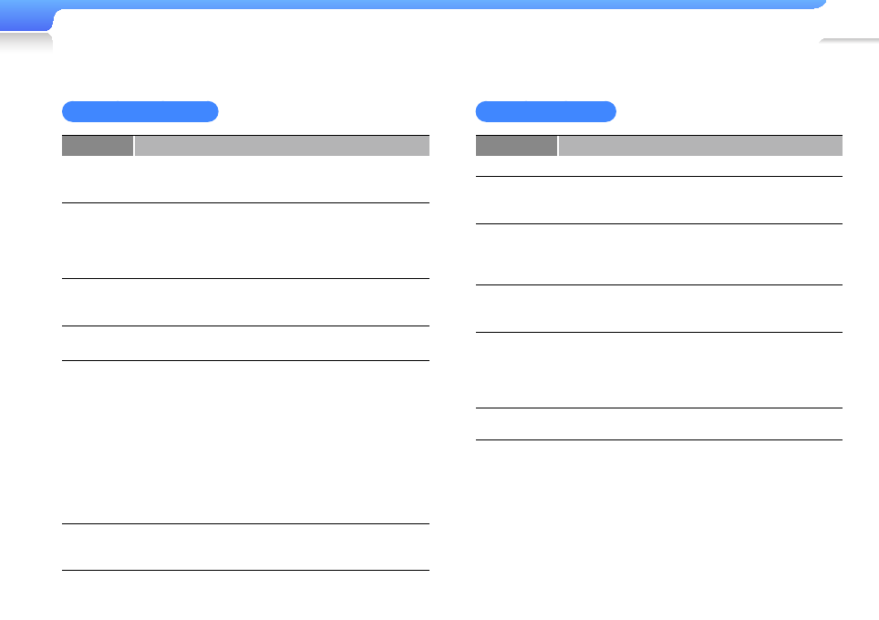Click the thin first row of the right table
Image resolution: width=879 pixels, height=620 pixels.
pyautogui.click(x=659, y=167)
